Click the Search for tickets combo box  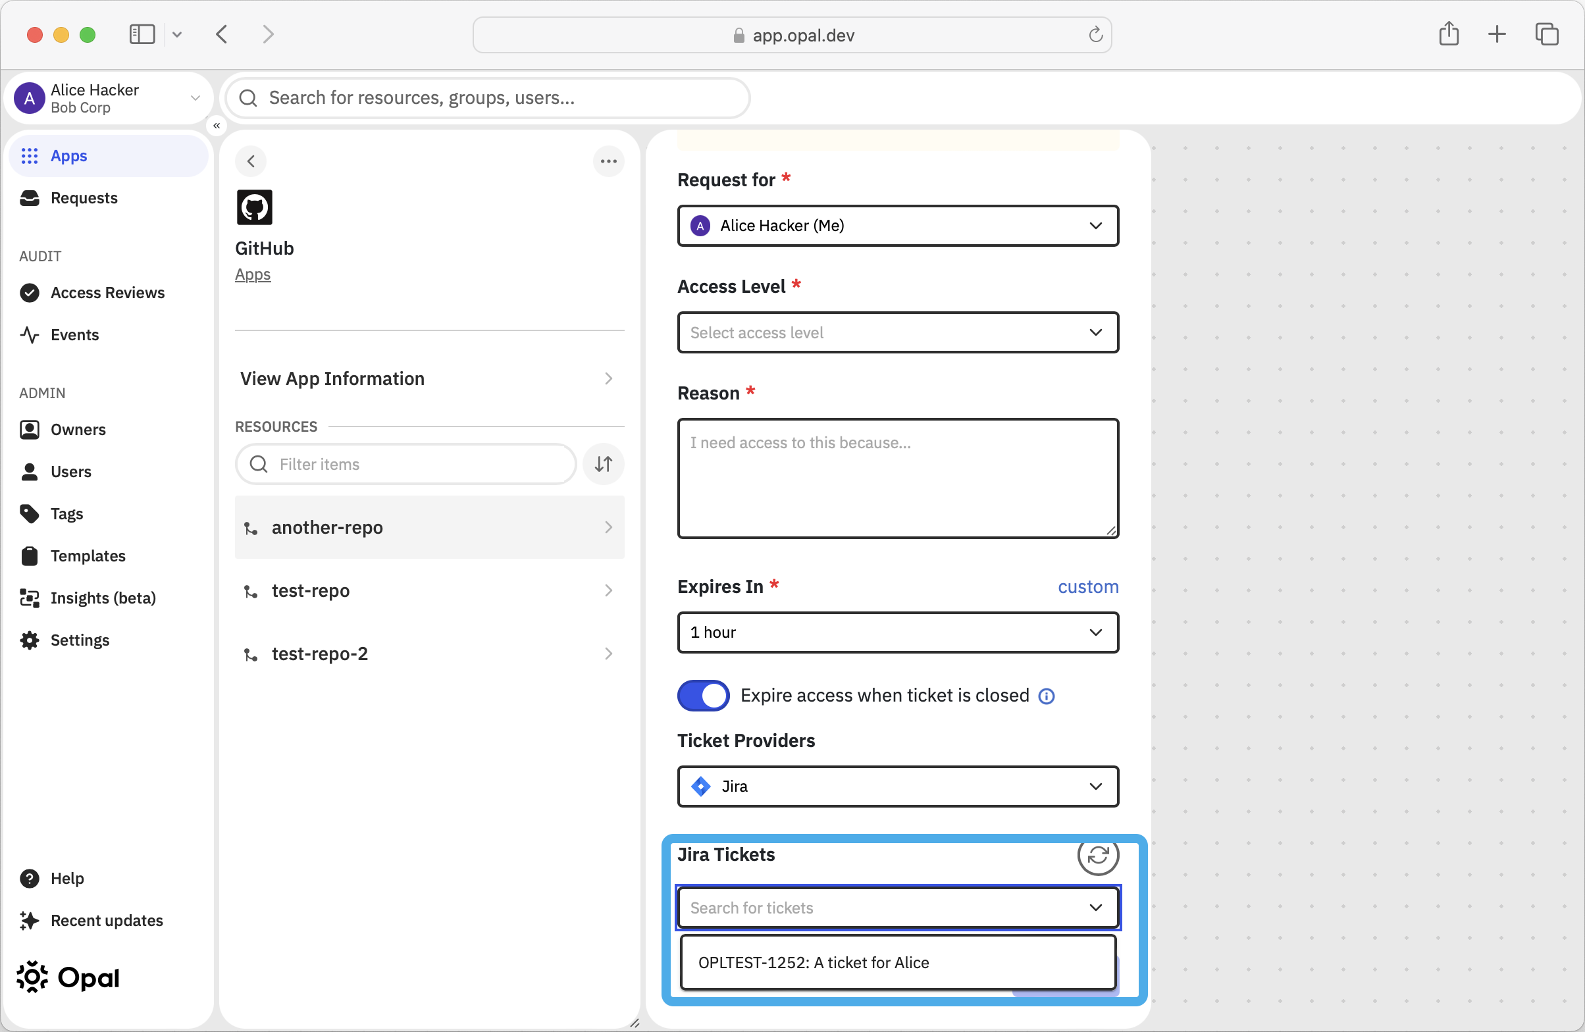pyautogui.click(x=898, y=908)
